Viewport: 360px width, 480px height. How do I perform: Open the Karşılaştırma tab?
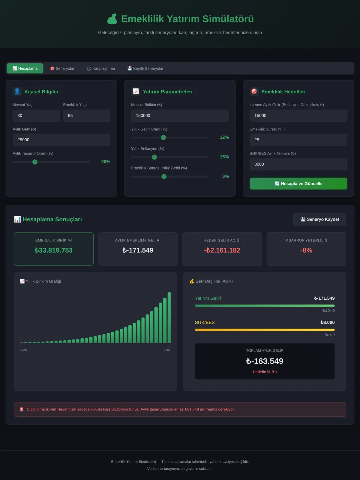(x=101, y=68)
